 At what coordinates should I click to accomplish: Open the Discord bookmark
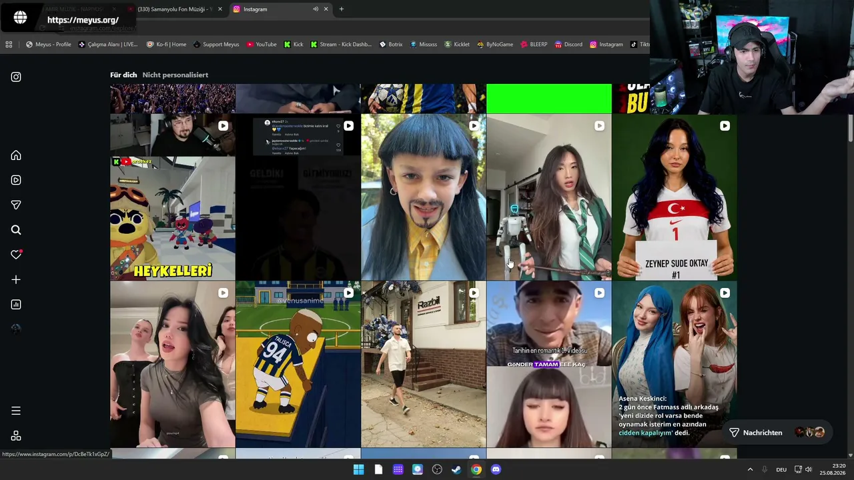(x=568, y=45)
